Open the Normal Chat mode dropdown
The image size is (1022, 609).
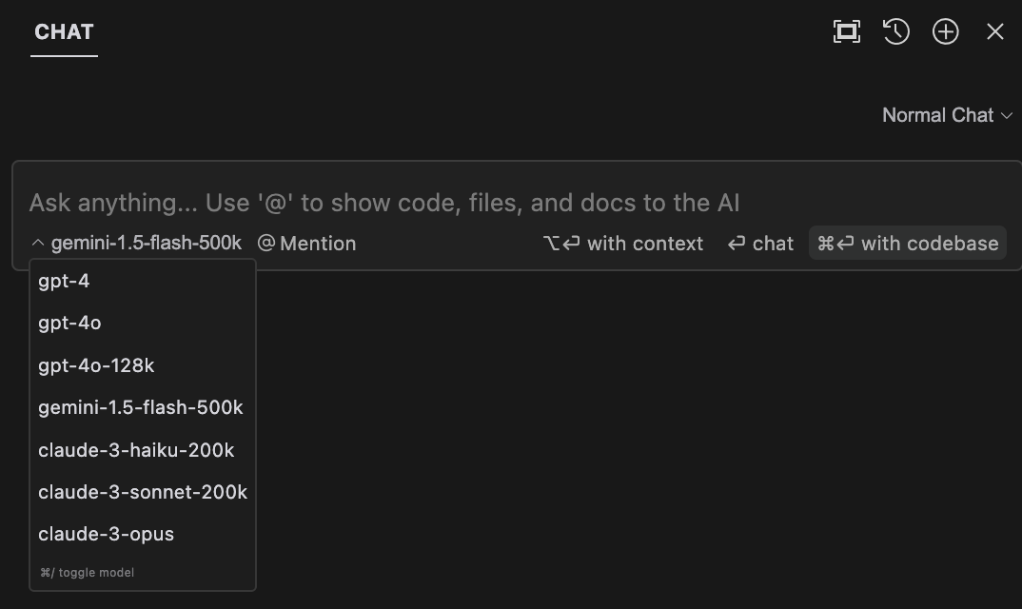947,115
